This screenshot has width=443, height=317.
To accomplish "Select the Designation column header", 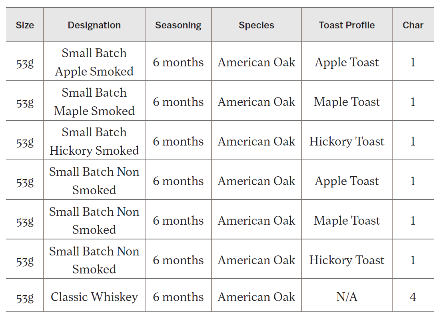I will tap(94, 25).
